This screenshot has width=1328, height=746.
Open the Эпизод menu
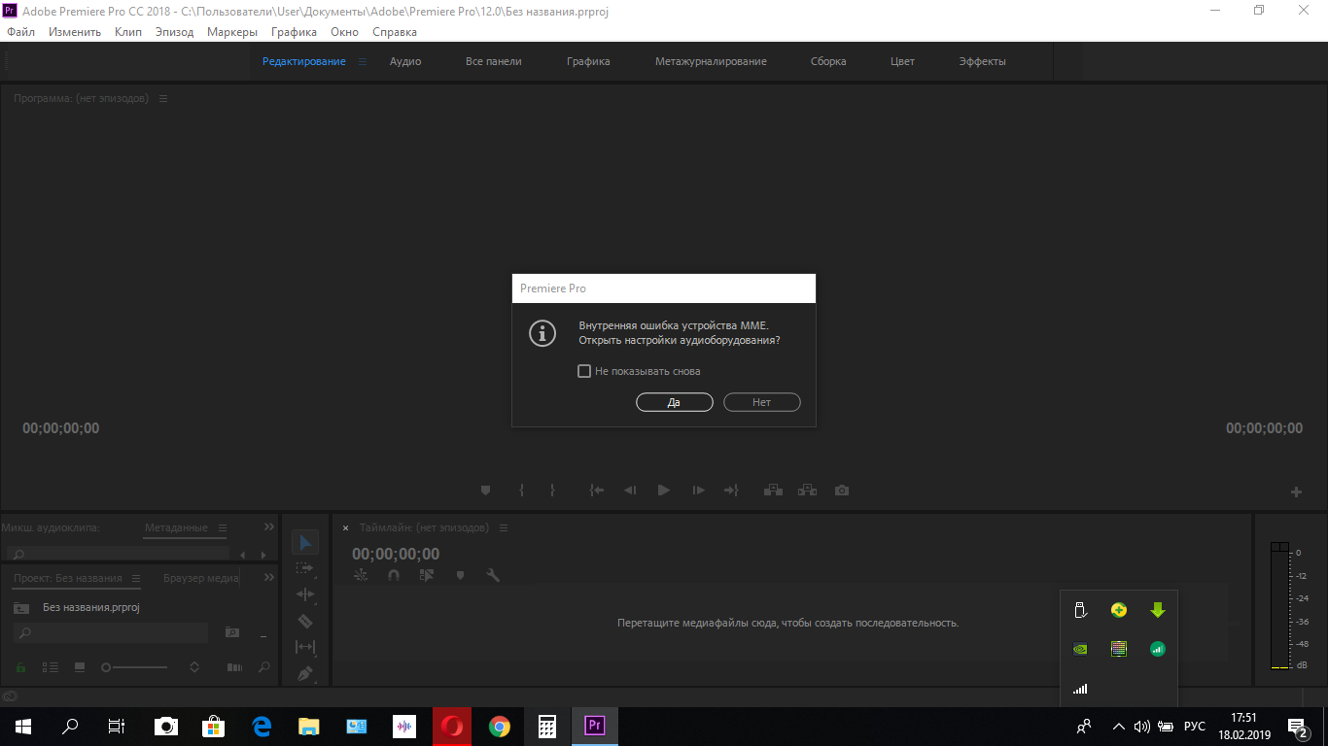(175, 32)
